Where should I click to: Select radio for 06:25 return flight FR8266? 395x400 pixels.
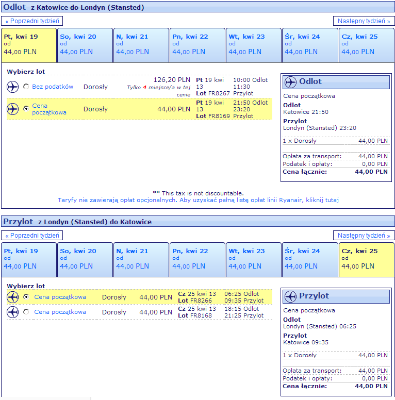26,297
